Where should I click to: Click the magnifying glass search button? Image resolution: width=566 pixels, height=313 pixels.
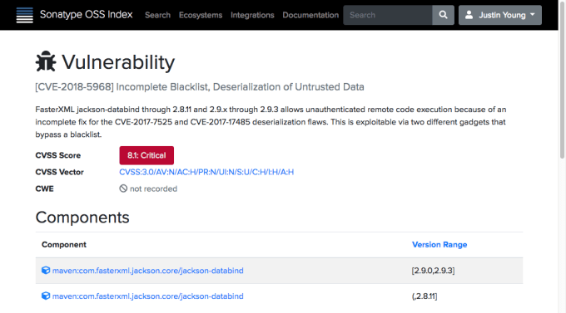pos(443,15)
